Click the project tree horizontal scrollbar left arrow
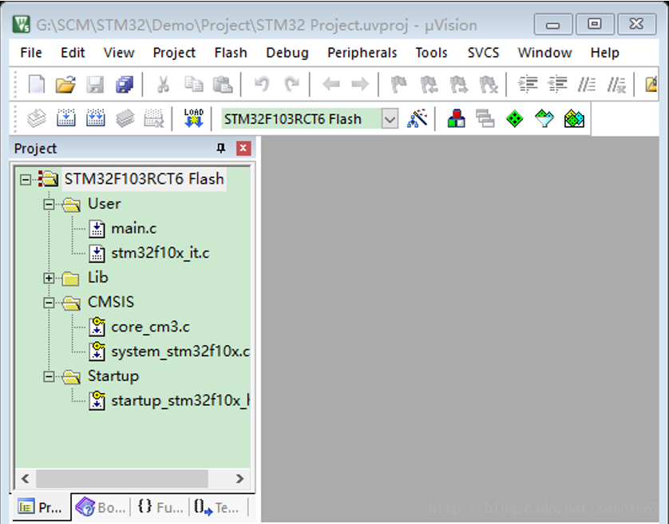The width and height of the screenshot is (669, 524). point(26,478)
